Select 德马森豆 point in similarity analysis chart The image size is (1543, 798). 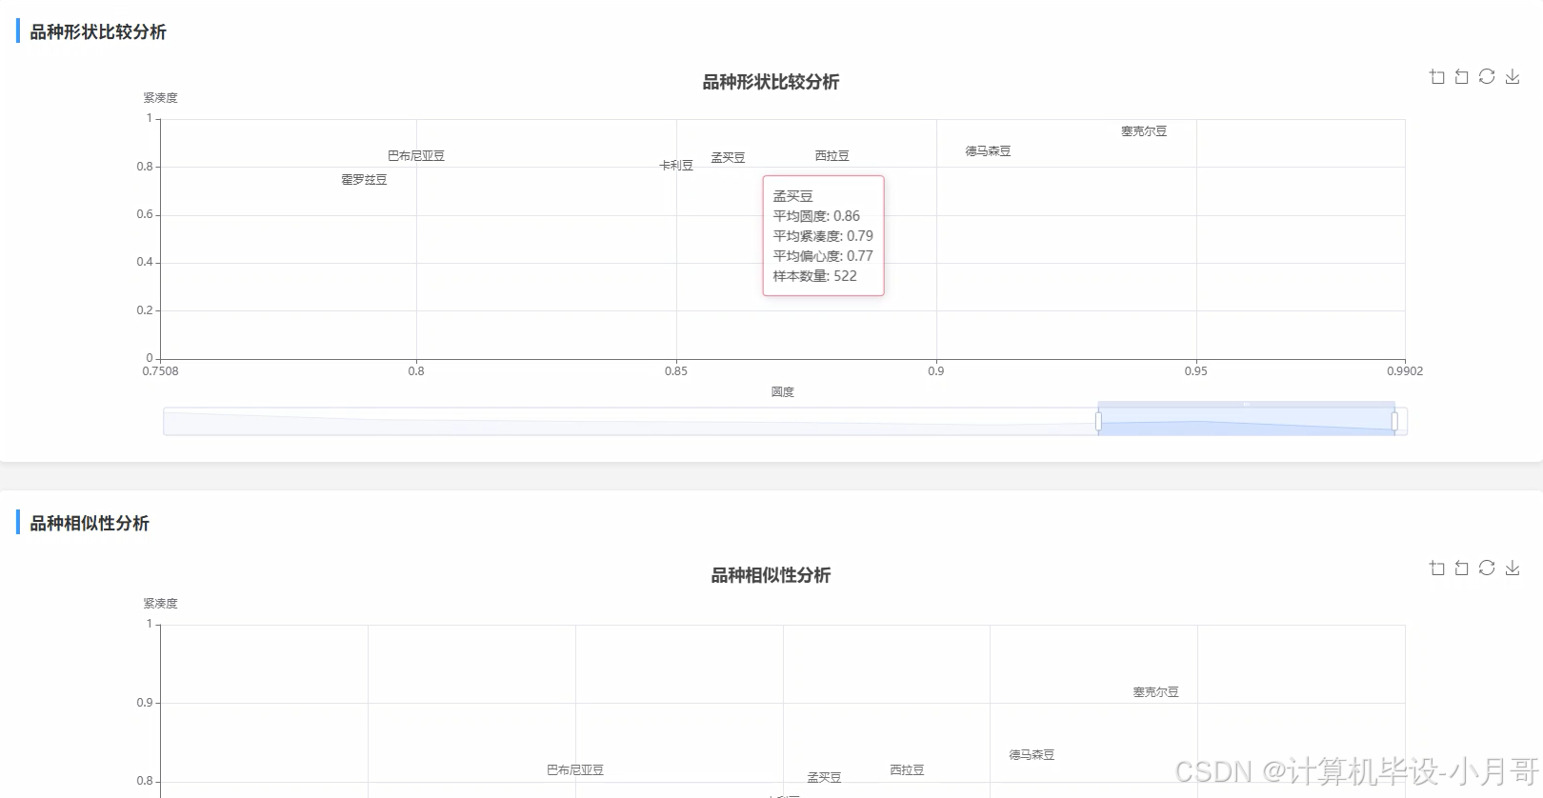pos(1032,755)
